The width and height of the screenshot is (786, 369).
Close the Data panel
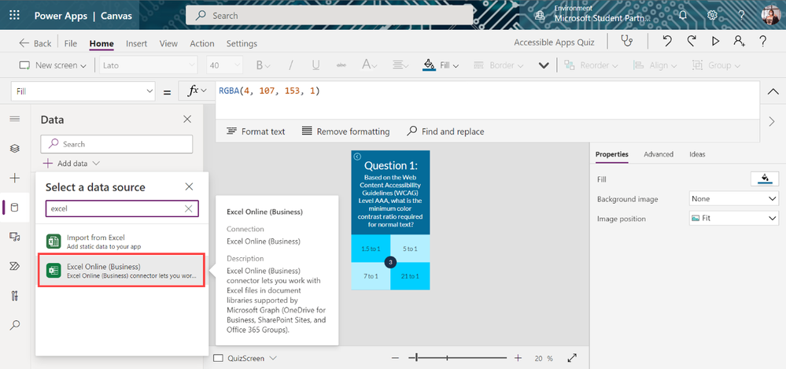pos(187,120)
